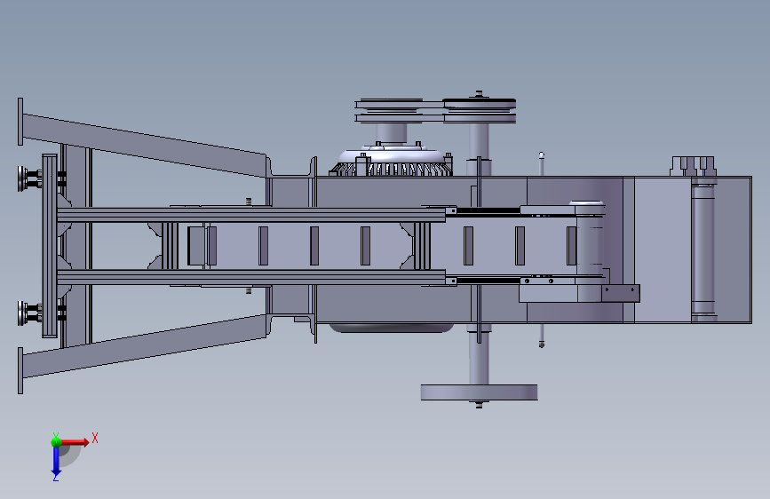Select the gear-shaped knob atop the right housing
Viewport: 770px width, 499px height.
click(694, 166)
